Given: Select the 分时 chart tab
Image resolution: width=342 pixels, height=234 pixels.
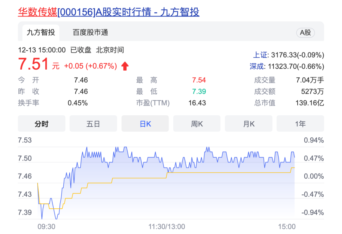Looking at the screenshot, I should 41,124.
